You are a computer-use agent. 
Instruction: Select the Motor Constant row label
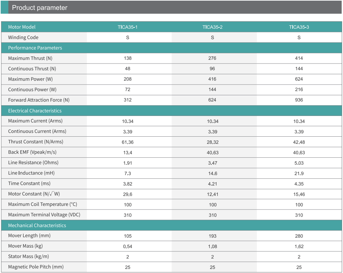[34, 194]
